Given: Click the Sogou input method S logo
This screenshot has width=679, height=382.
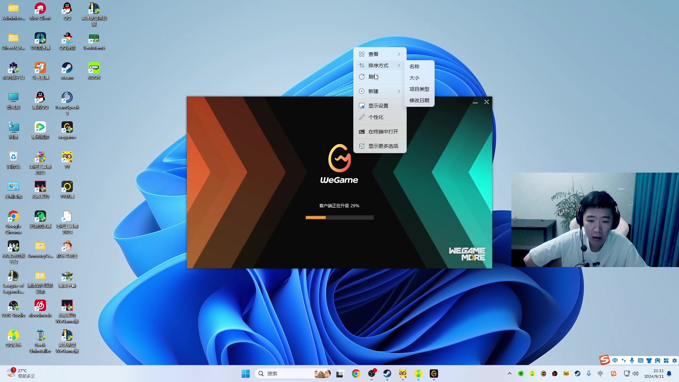Looking at the screenshot, I should (x=604, y=360).
